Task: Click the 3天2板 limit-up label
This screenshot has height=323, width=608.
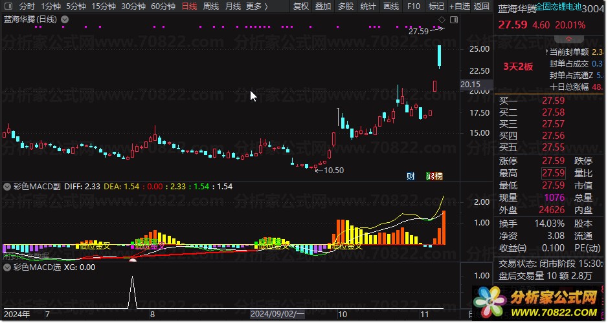Action: point(518,67)
